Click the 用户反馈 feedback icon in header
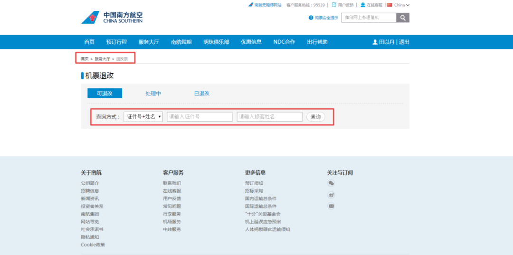Viewport: 513px width, 255px height. coord(334,5)
